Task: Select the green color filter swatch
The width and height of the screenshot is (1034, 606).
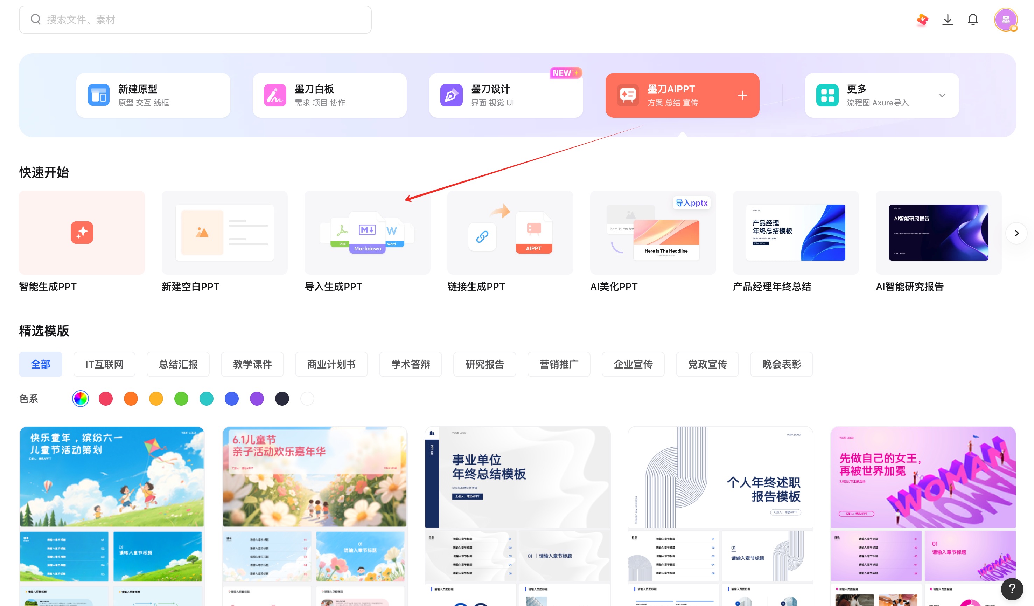Action: [181, 398]
